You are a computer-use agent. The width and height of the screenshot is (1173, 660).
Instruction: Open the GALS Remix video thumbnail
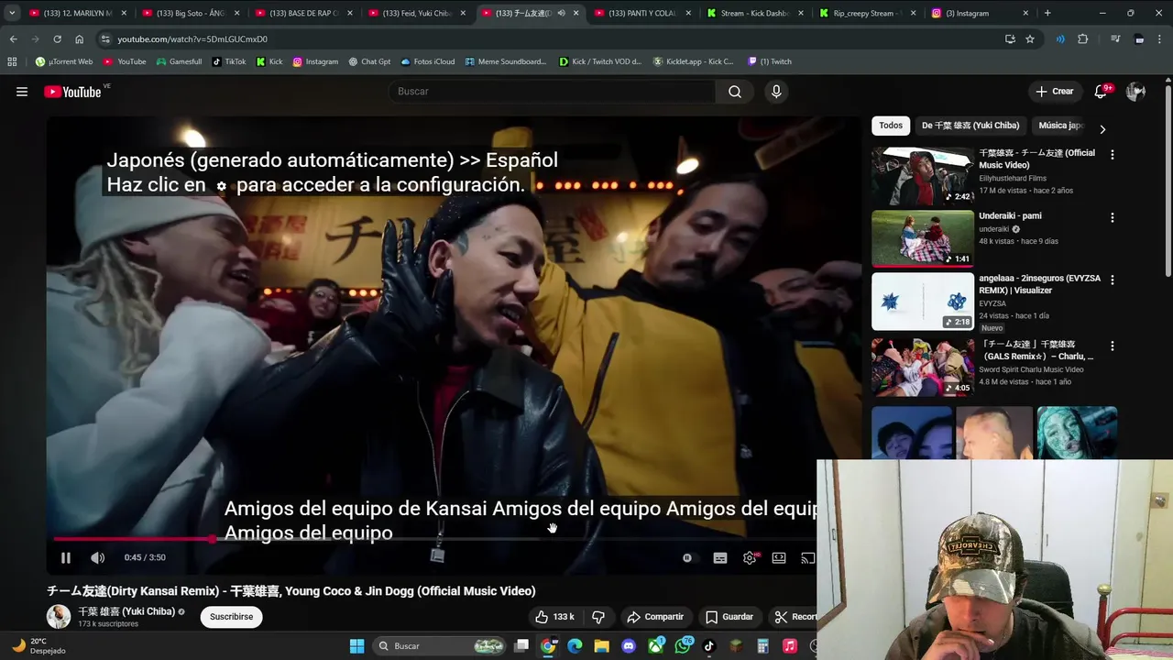point(923,367)
